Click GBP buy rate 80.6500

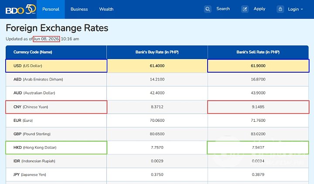[157, 134]
